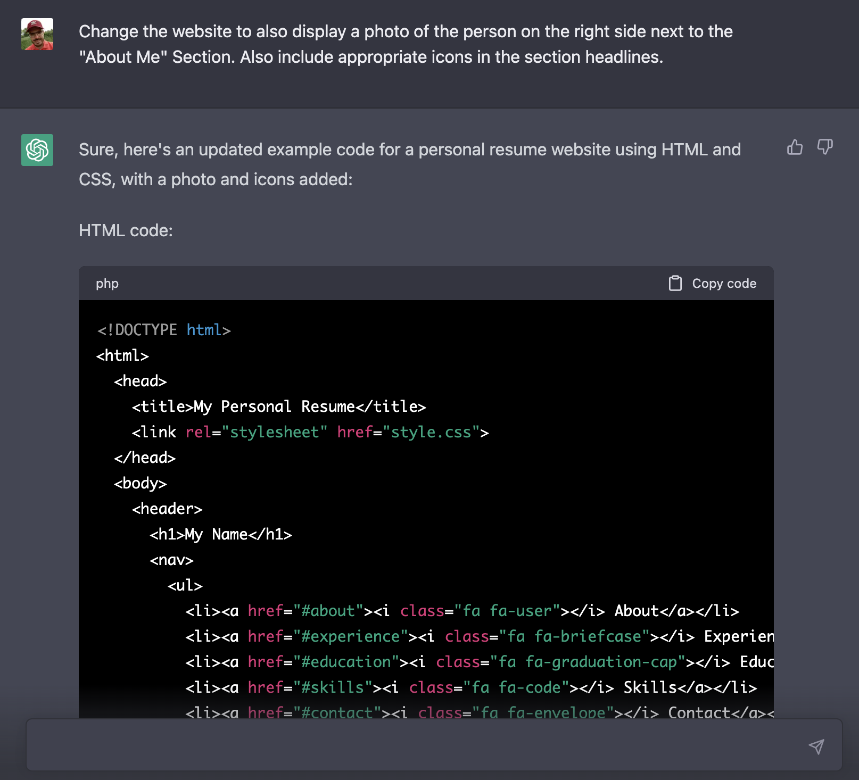Click the <nav> tag code line
Screen dimensions: 859x780
(x=171, y=560)
